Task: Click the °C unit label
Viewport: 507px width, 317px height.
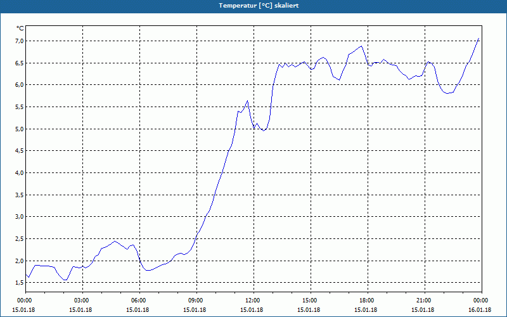Action: click(x=20, y=29)
